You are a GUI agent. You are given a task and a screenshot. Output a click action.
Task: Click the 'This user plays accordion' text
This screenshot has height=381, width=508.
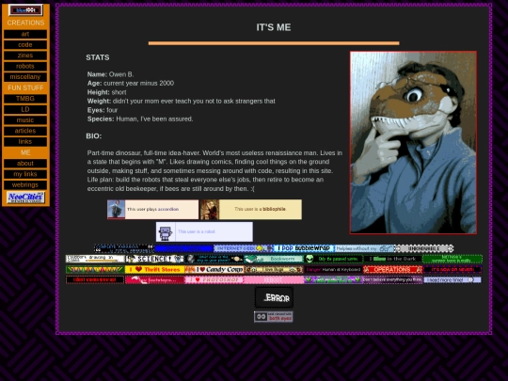point(153,209)
